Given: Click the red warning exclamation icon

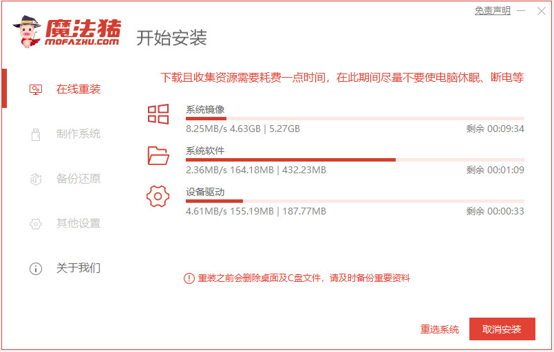Looking at the screenshot, I should [x=189, y=278].
